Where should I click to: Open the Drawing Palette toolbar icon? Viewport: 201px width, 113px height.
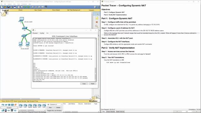pos(43,7)
